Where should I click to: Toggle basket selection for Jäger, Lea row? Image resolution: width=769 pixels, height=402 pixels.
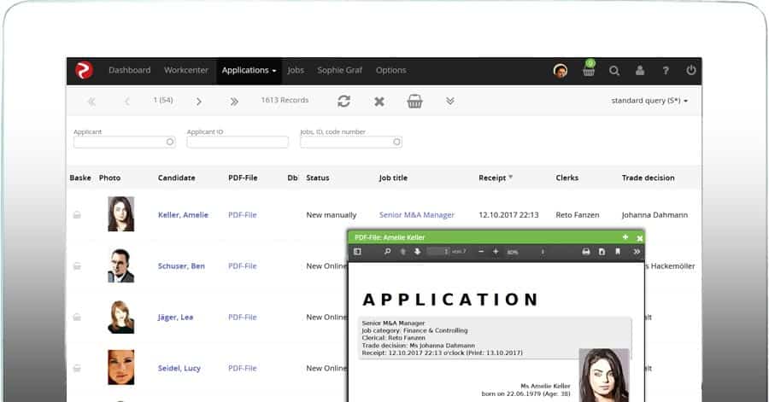tap(77, 317)
